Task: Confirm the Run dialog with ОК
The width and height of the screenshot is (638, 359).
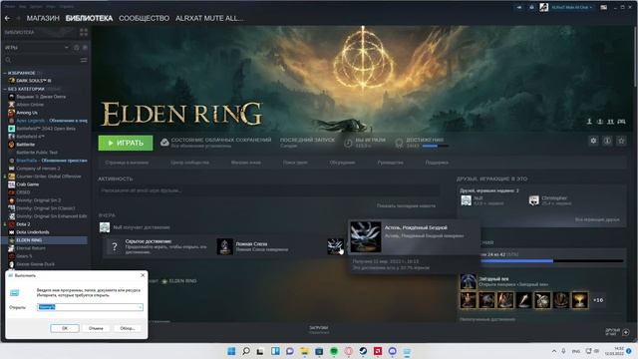Action: (x=65, y=328)
